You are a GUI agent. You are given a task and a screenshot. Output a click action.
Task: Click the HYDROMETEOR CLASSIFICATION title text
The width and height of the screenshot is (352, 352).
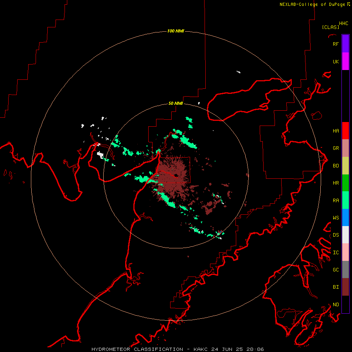137,349
